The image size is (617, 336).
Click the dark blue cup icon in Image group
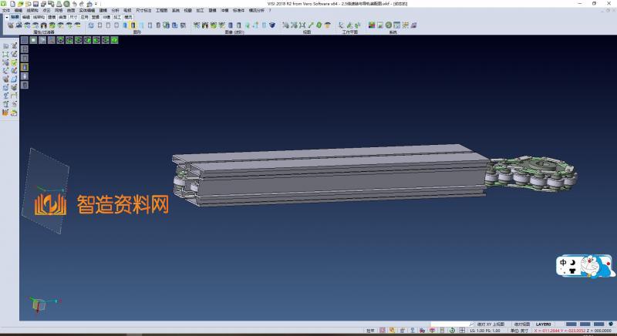(271, 25)
